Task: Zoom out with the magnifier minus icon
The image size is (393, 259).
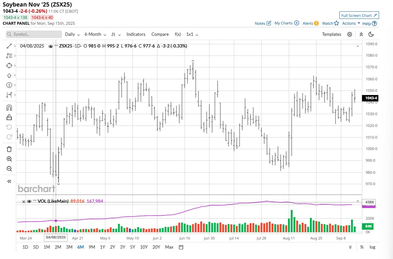Action: click(9, 169)
